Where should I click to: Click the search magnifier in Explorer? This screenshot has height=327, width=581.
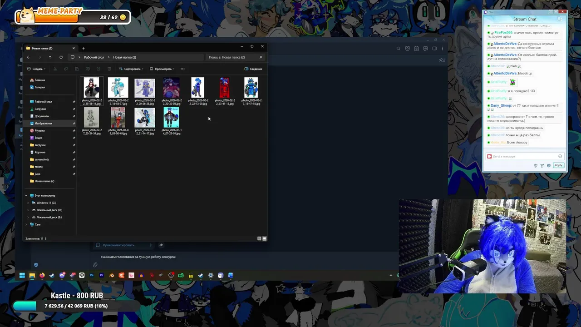point(261,57)
